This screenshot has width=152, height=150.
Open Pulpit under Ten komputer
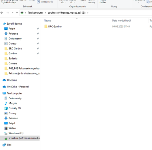[x=12, y=123]
